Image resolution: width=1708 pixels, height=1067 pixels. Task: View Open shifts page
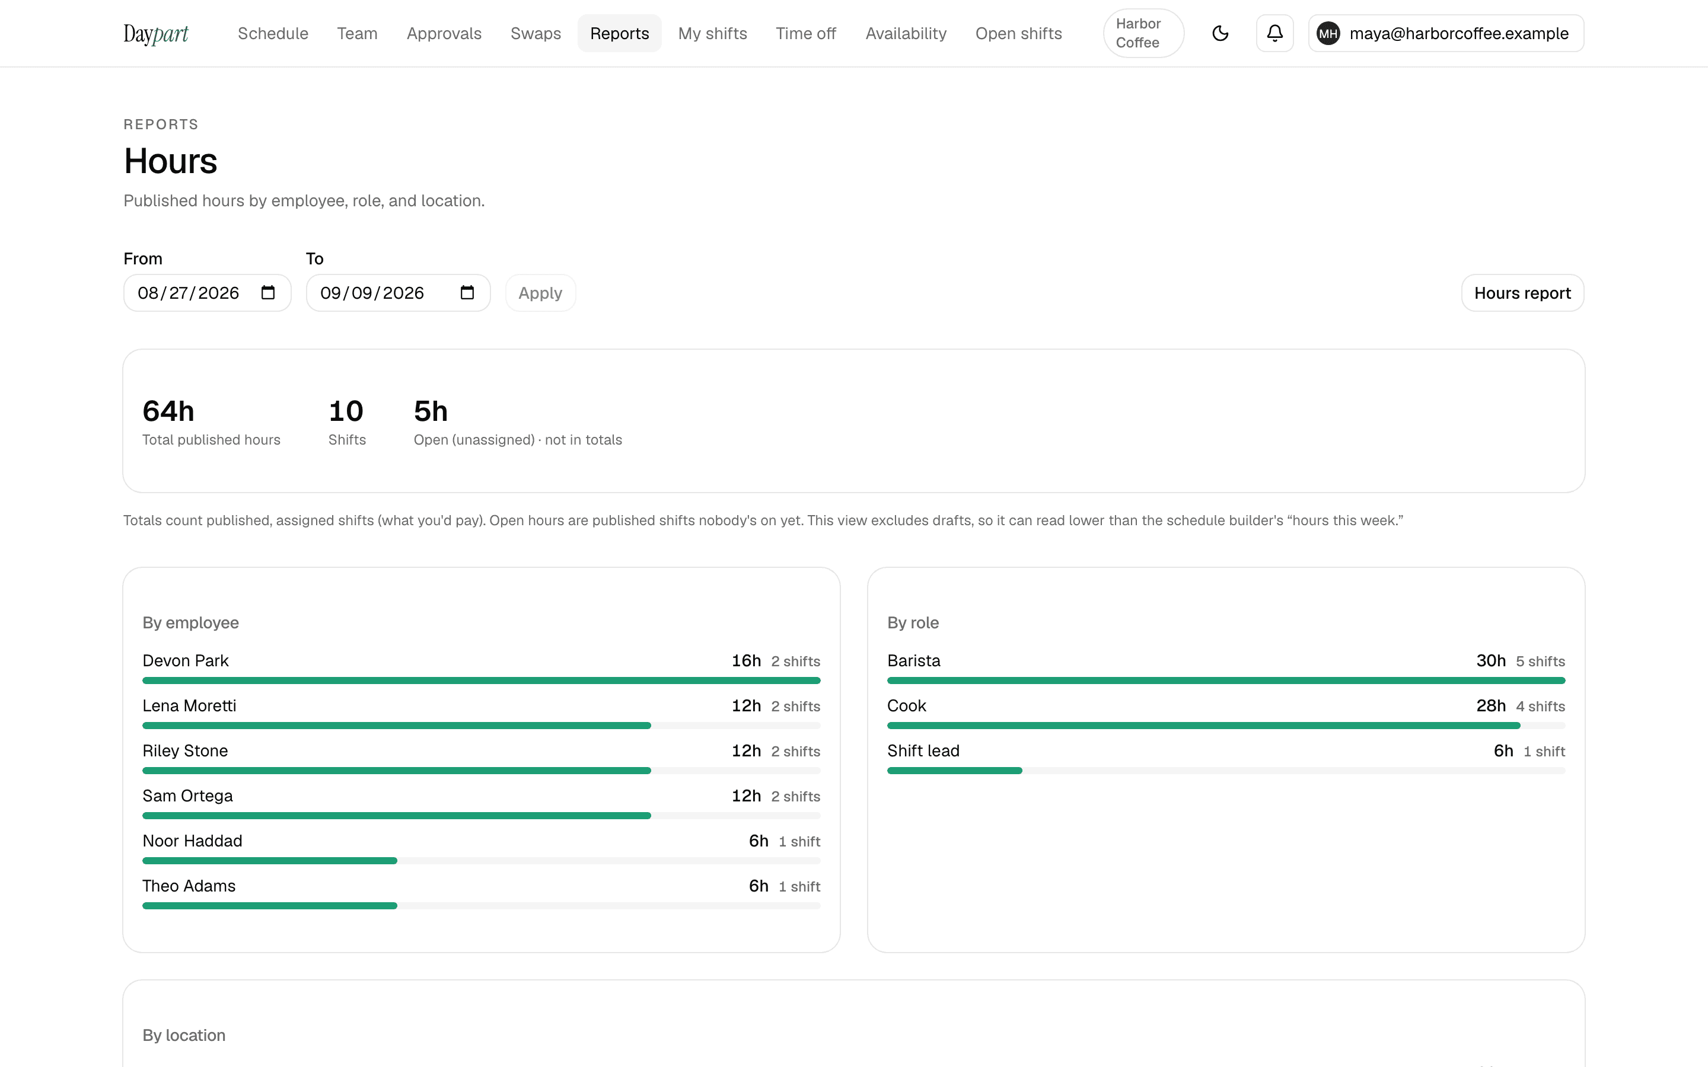pyautogui.click(x=1018, y=33)
